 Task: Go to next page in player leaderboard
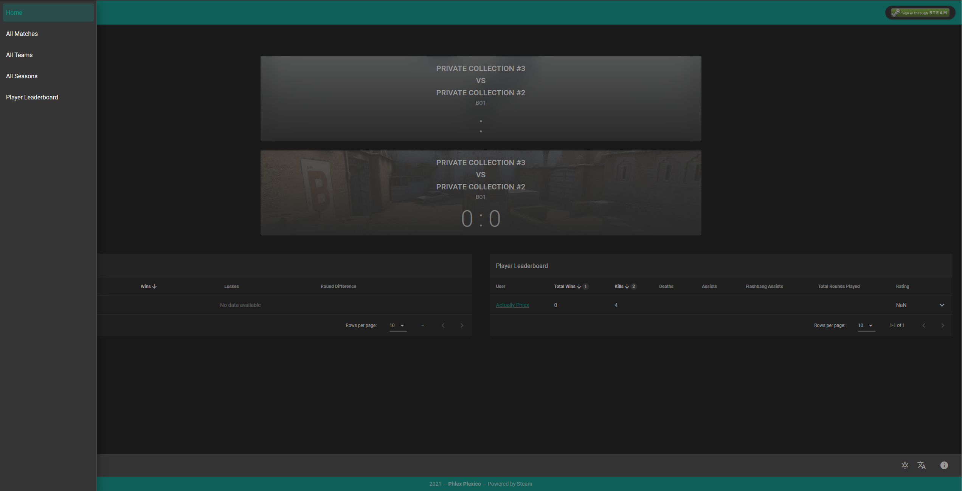942,325
